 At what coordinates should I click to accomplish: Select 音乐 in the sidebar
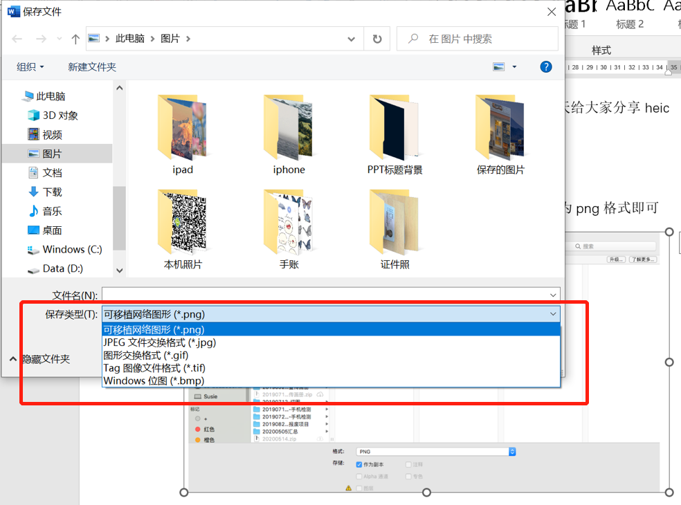point(45,211)
